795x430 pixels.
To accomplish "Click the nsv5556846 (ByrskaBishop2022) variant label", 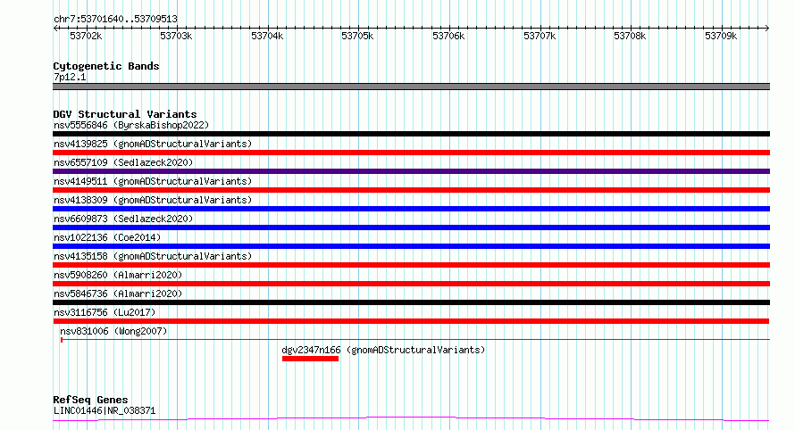I will click(x=131, y=125).
